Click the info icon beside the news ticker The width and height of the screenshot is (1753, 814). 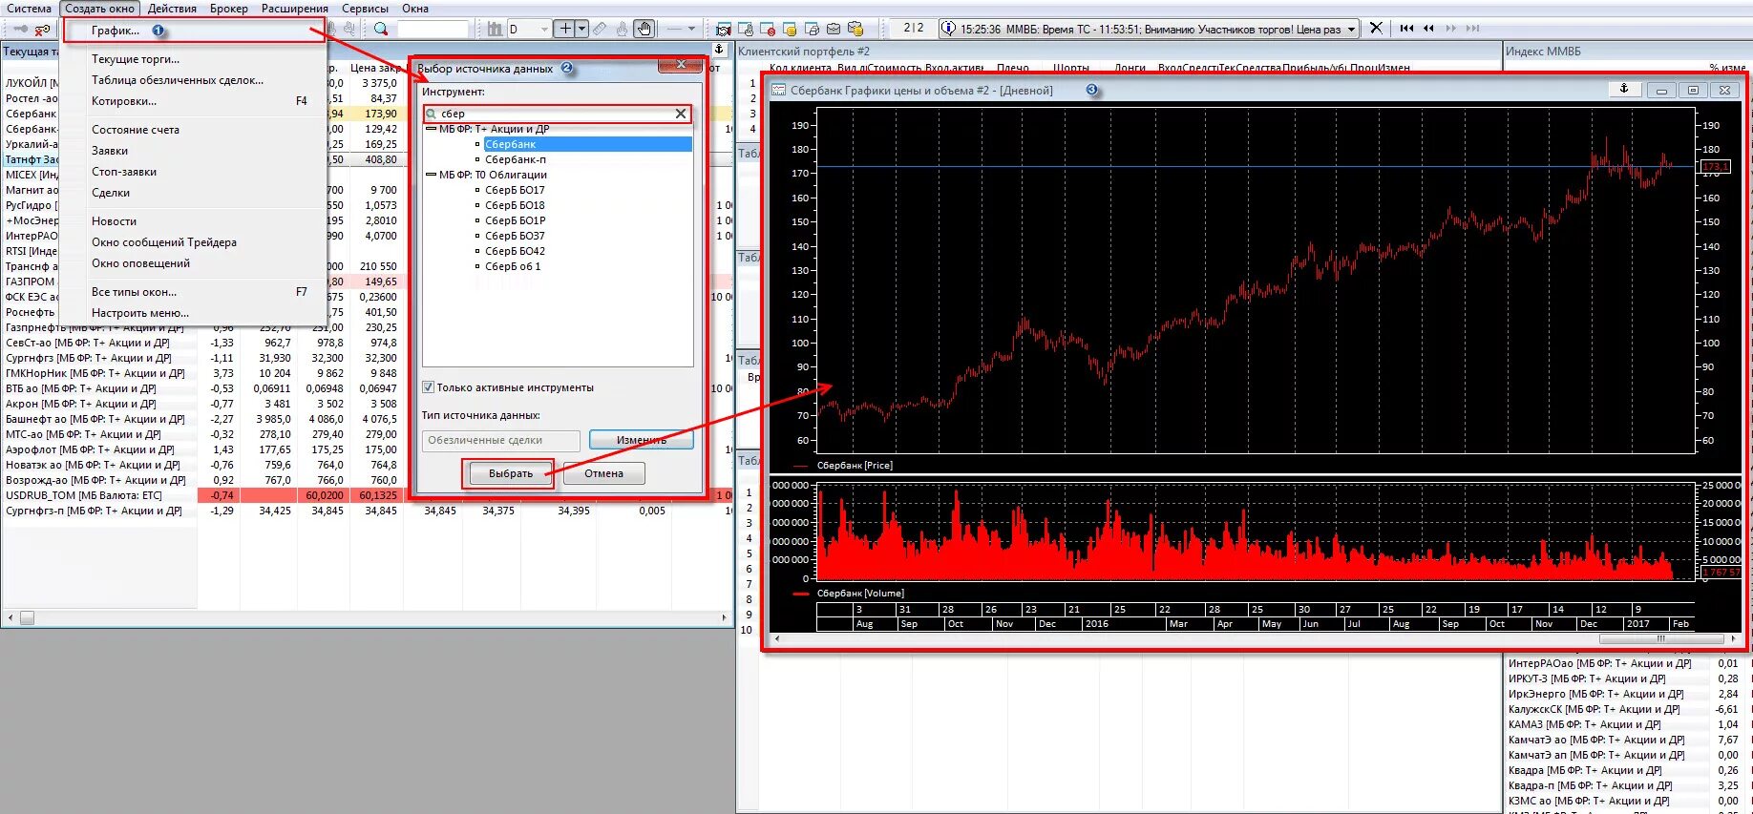point(948,29)
